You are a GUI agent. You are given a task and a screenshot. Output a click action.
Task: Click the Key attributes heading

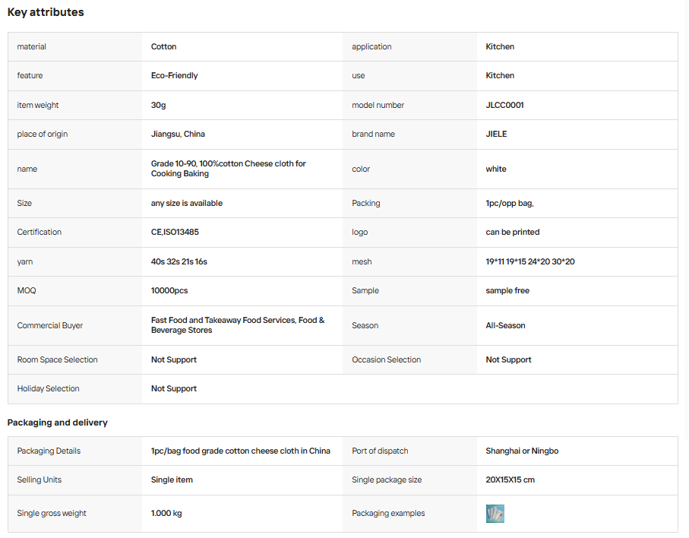click(46, 12)
